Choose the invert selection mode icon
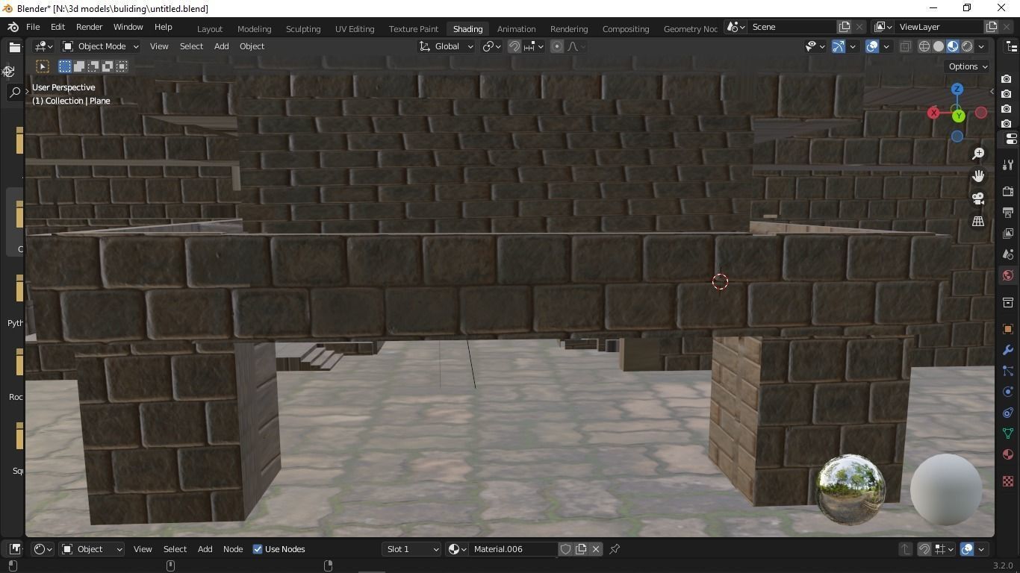Screen dimensions: 1020x573 (x=108, y=66)
